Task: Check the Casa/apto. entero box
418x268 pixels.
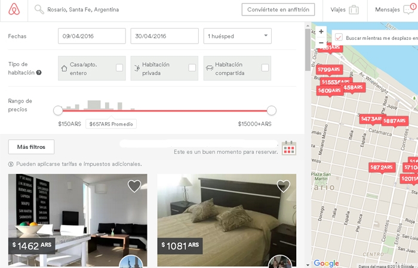Action: coord(119,68)
